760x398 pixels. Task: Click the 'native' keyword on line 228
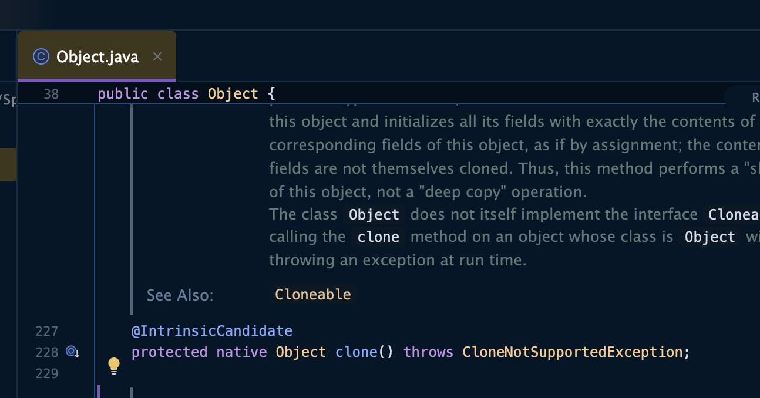pyautogui.click(x=242, y=352)
